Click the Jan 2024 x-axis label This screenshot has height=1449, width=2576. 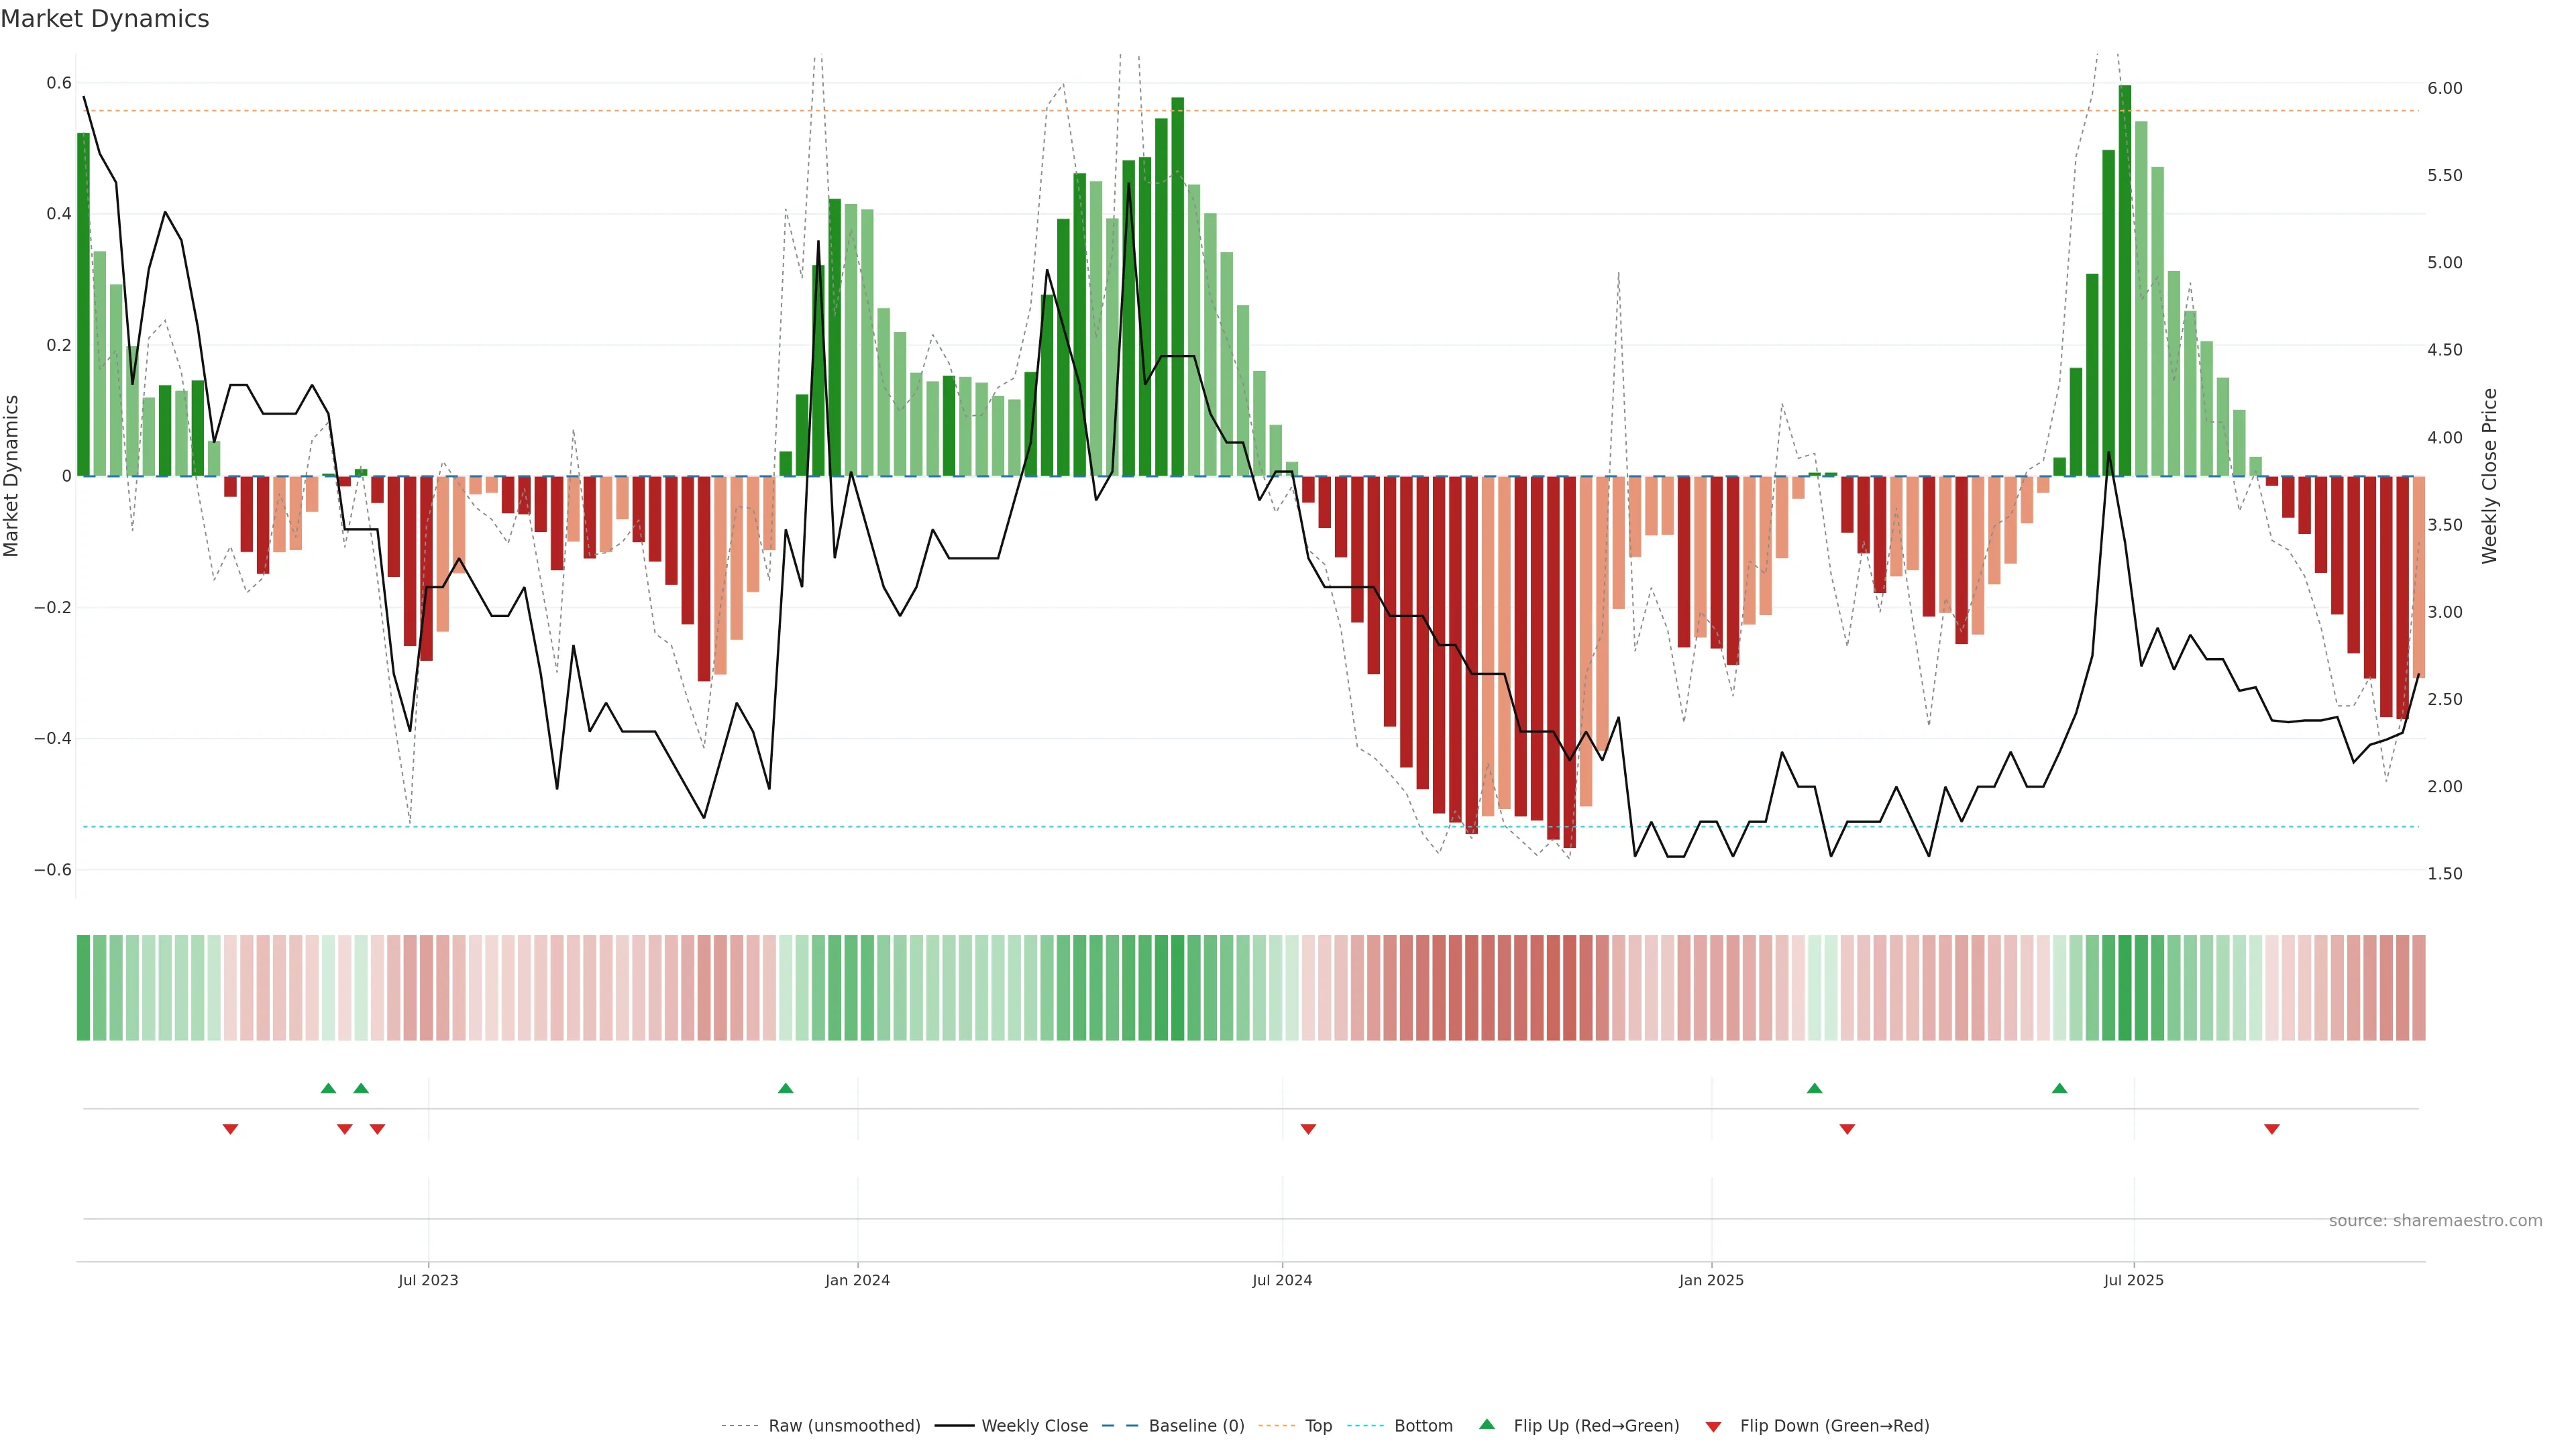pos(857,1280)
